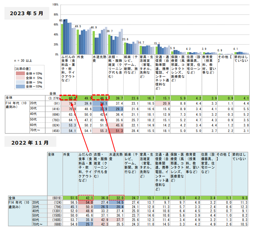
Task: Click the 100% y-axis label on the chart
Action: (55, 4)
